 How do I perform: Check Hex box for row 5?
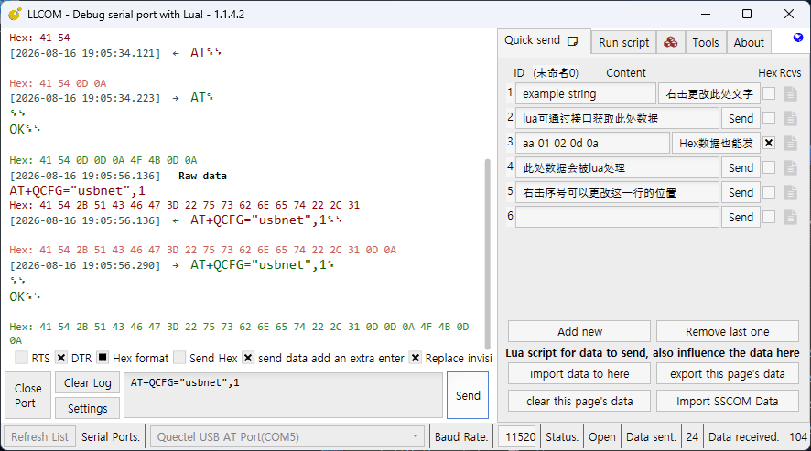click(769, 192)
